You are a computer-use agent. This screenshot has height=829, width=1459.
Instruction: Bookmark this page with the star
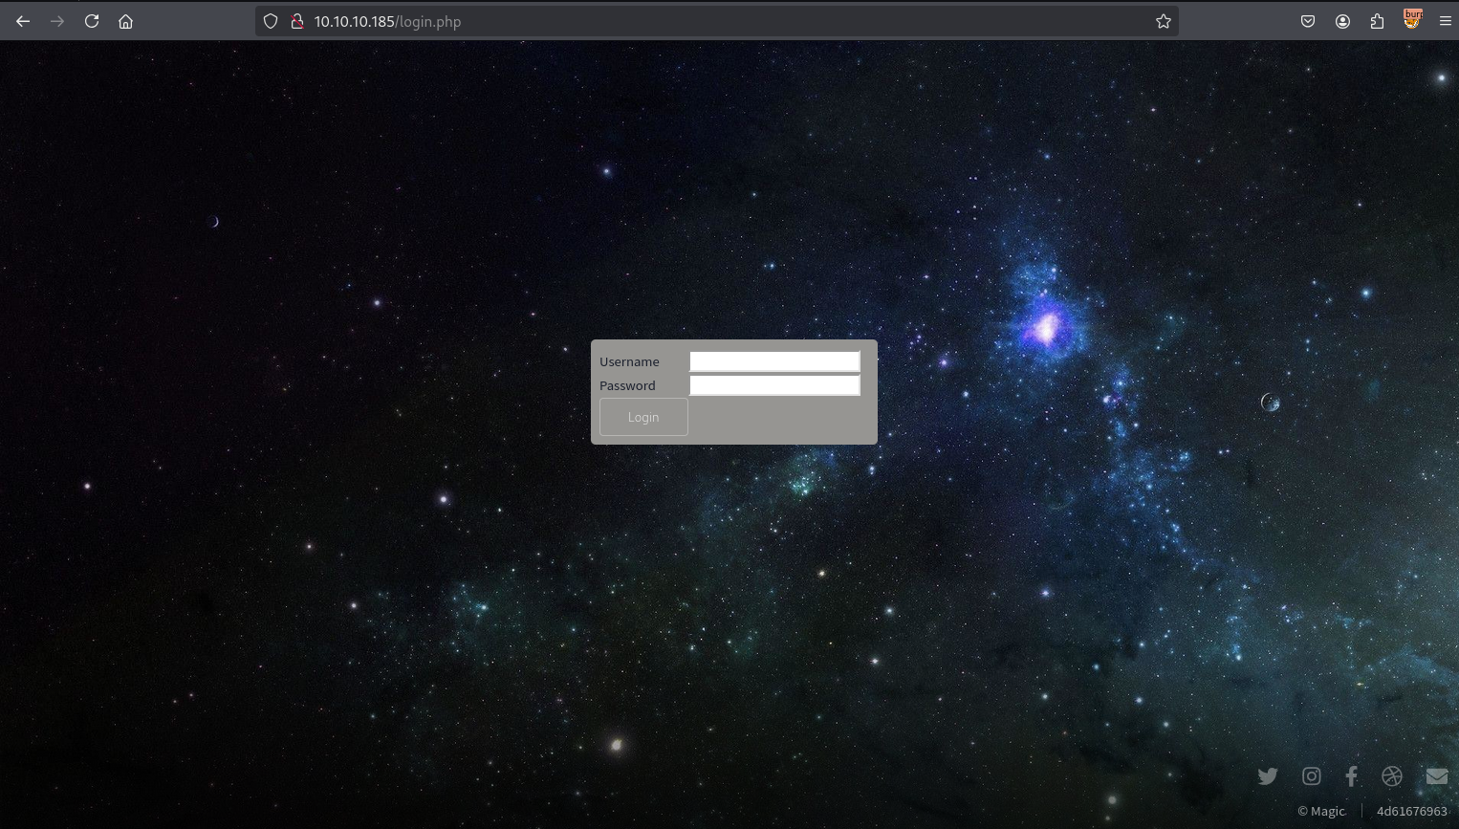pyautogui.click(x=1164, y=21)
